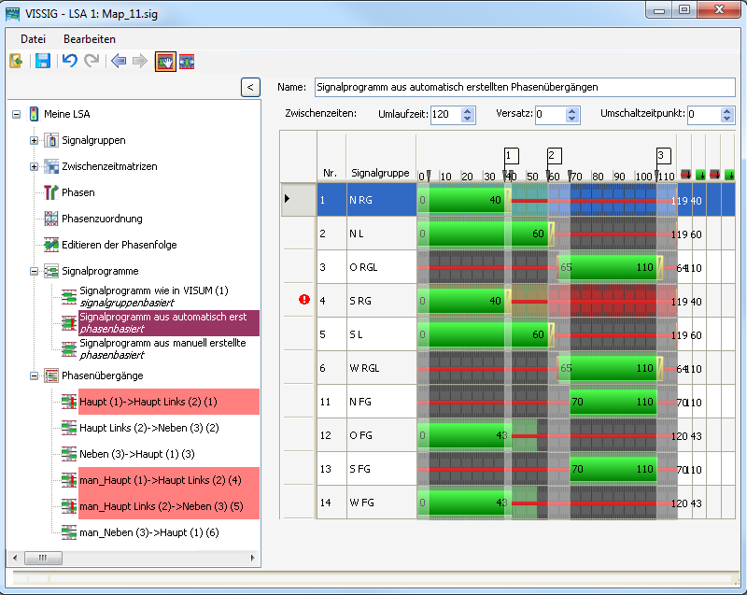Increase the Umlaufzeit value with the up arrow

coord(469,110)
